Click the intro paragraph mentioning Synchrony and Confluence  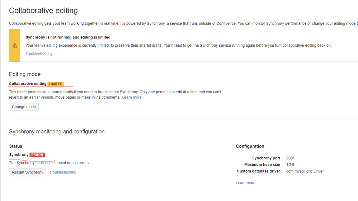click(x=183, y=23)
